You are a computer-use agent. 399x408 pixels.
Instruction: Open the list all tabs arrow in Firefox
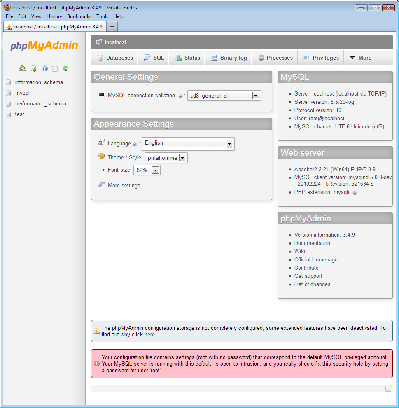392,26
